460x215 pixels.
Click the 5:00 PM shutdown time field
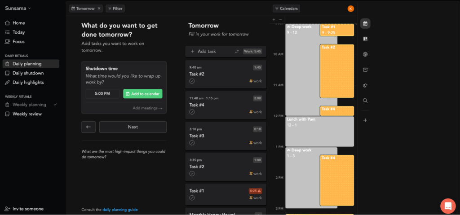point(102,94)
